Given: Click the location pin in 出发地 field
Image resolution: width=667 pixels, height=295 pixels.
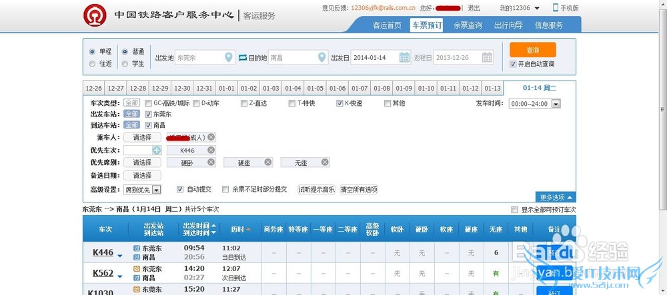Looking at the screenshot, I should pyautogui.click(x=229, y=58).
